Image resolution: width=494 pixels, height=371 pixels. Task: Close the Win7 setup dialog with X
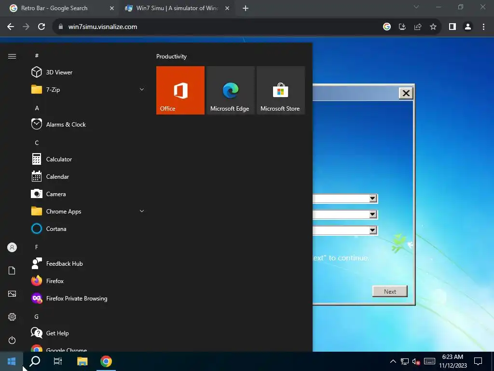(406, 93)
